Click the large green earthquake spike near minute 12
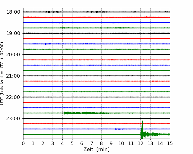The image size is (193, 154). [x=142, y=130]
